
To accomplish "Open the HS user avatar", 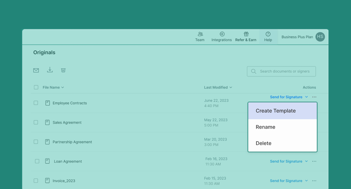I will click(320, 37).
